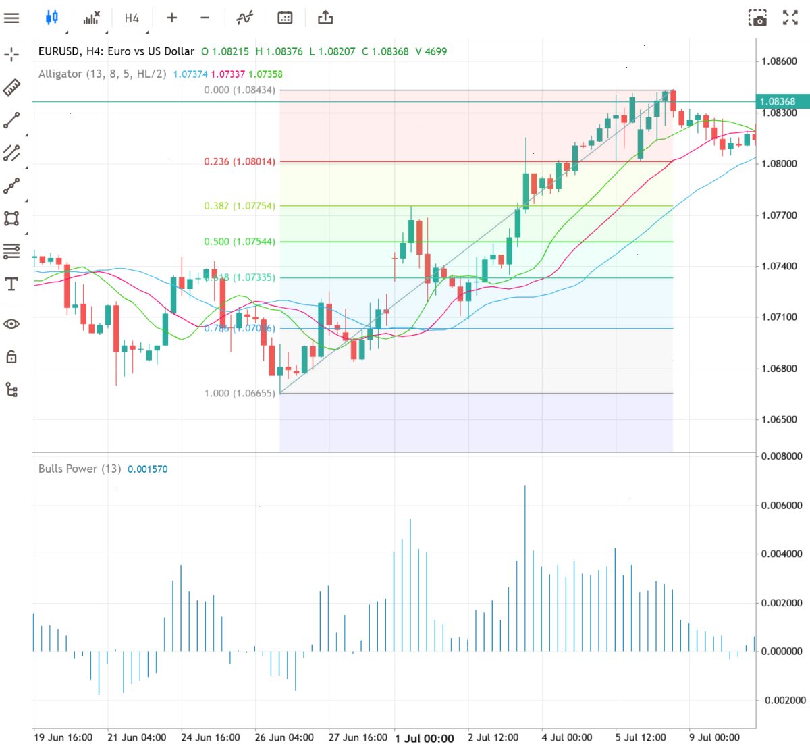The height and width of the screenshot is (744, 810).
Task: Zoom out with the minus button
Action: point(205,18)
